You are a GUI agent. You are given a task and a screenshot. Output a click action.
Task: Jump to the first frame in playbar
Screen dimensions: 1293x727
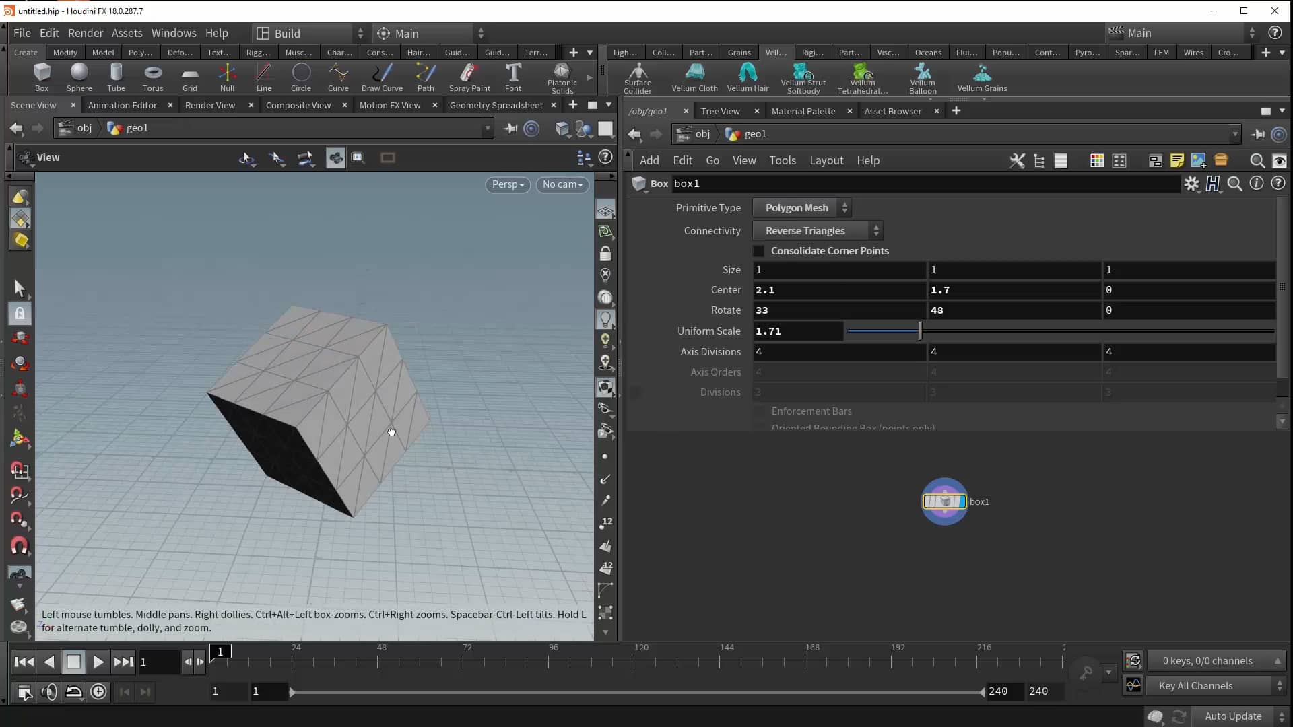coord(24,662)
